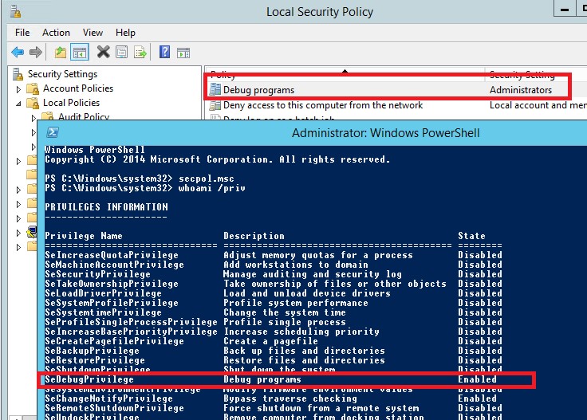Click the Export List toolbar icon

[x=140, y=53]
